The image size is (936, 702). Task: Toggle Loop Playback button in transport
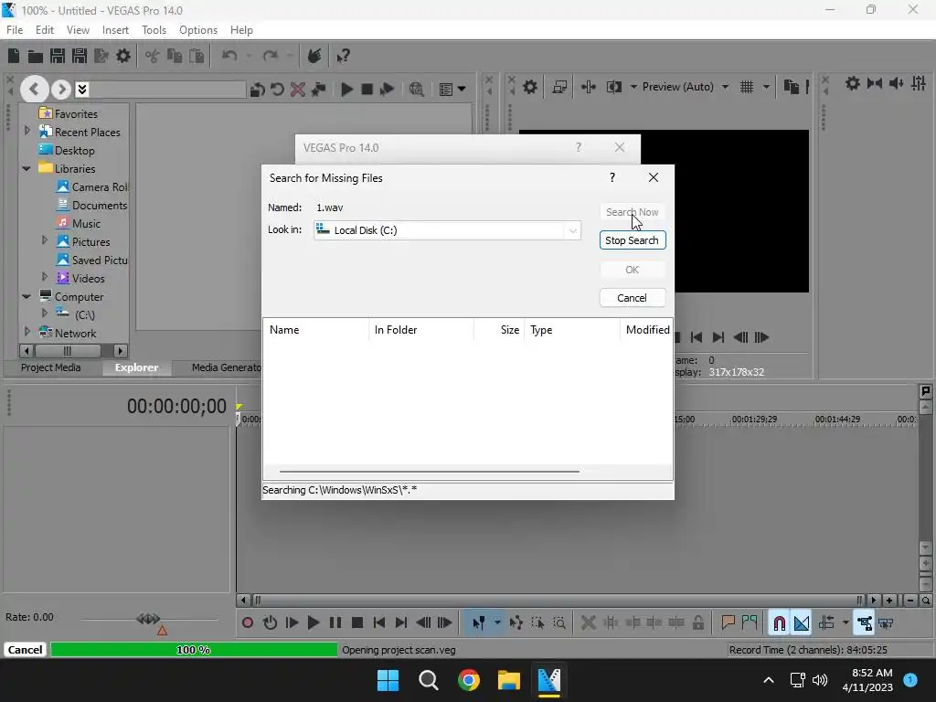pos(270,623)
